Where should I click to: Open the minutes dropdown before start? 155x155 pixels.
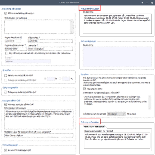(116, 114)
